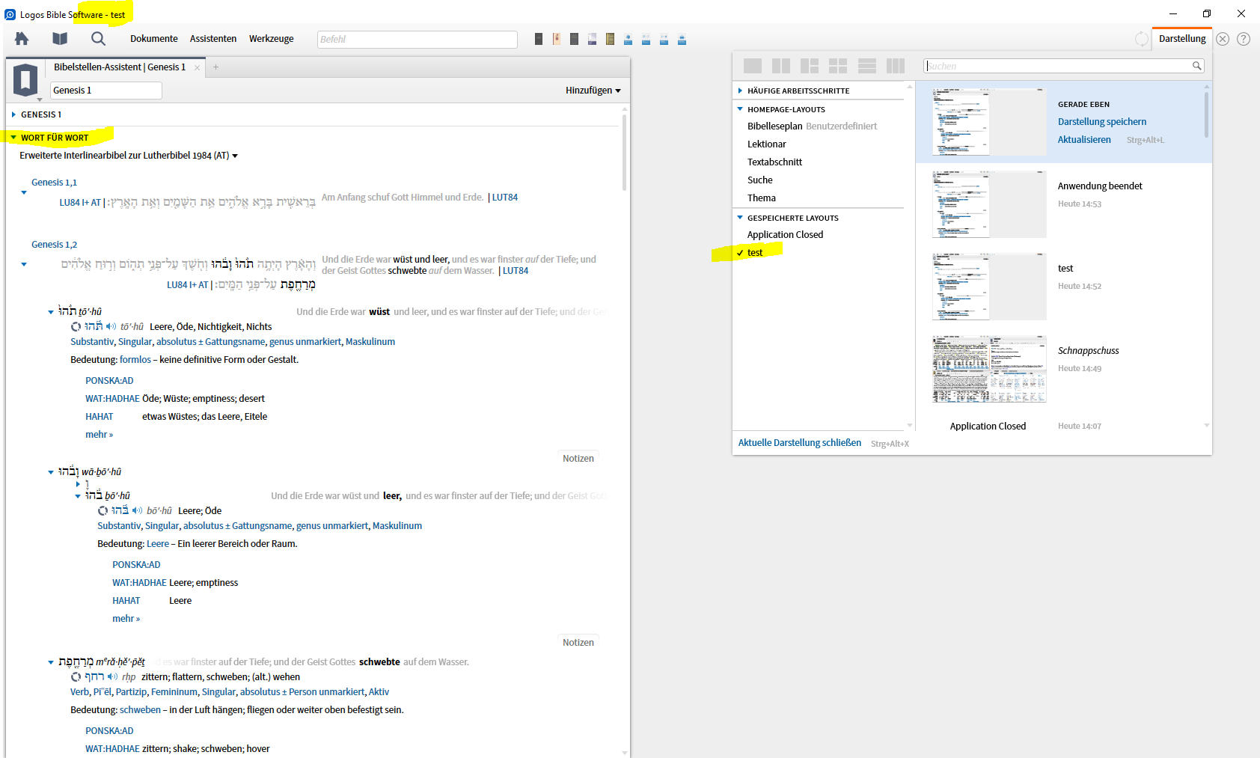Open the dark book shortcut beside the command box
The height and width of the screenshot is (758, 1260).
coord(539,39)
